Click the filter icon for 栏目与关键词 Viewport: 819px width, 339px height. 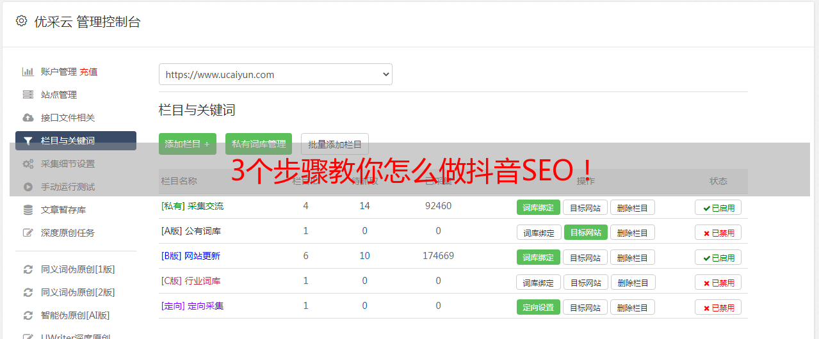tap(28, 141)
